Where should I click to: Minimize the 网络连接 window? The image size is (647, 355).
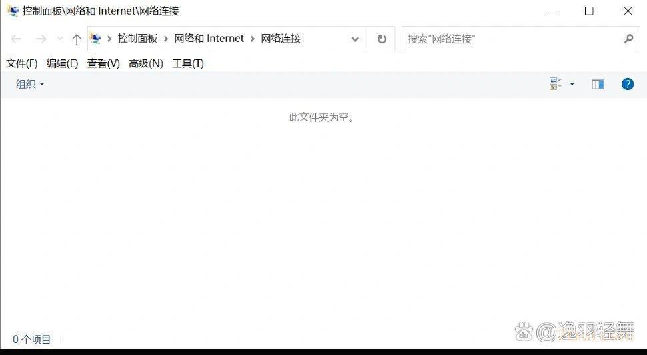click(x=551, y=11)
